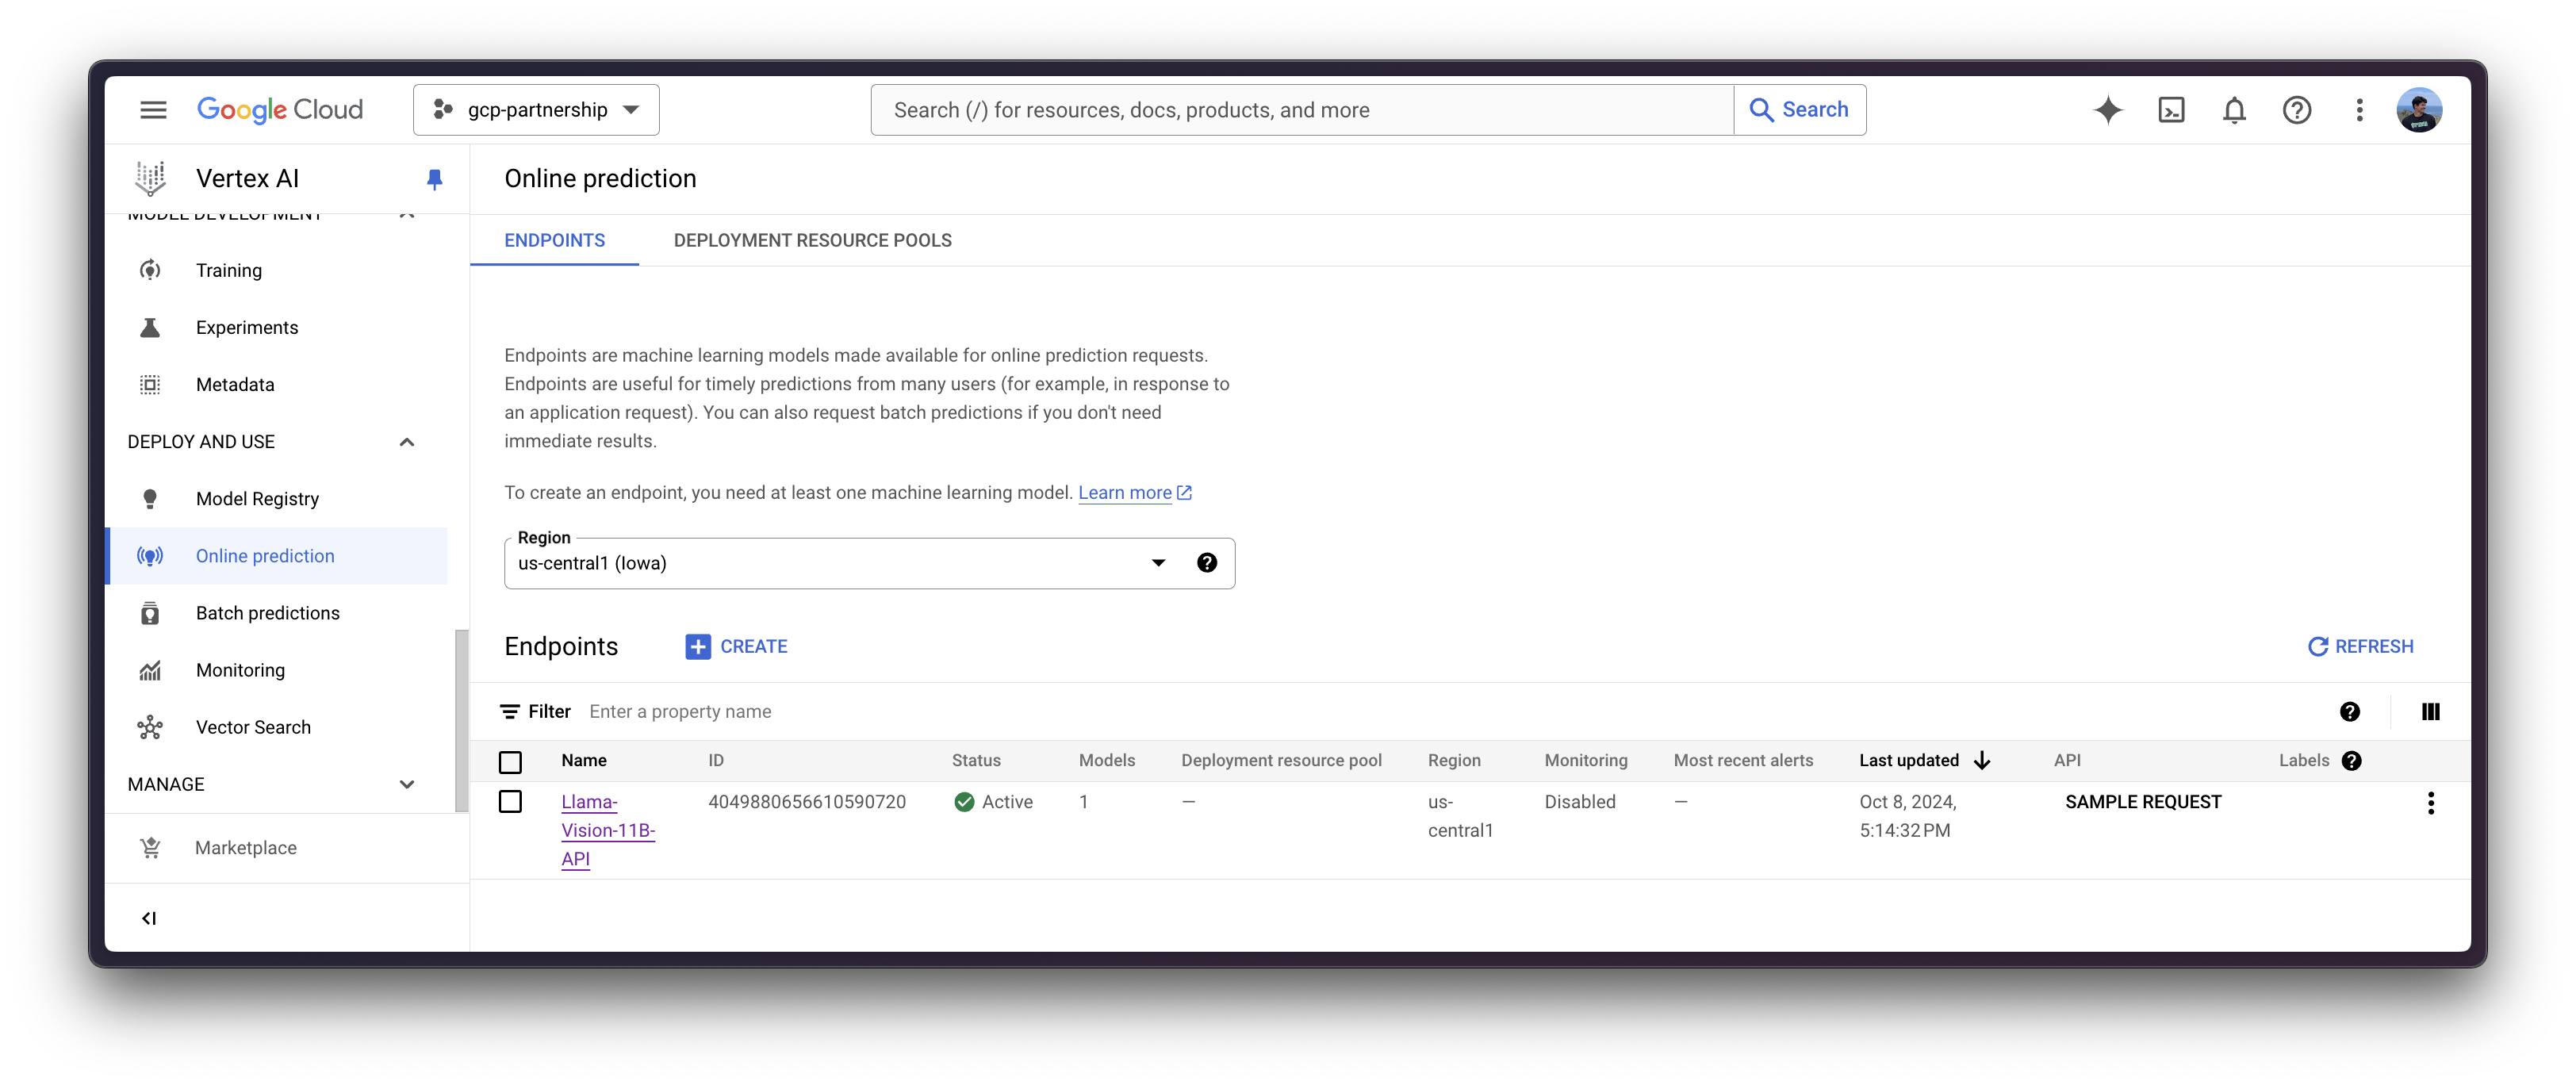Toggle the column display grid icon
Image resolution: width=2576 pixels, height=1085 pixels.
click(x=2432, y=710)
